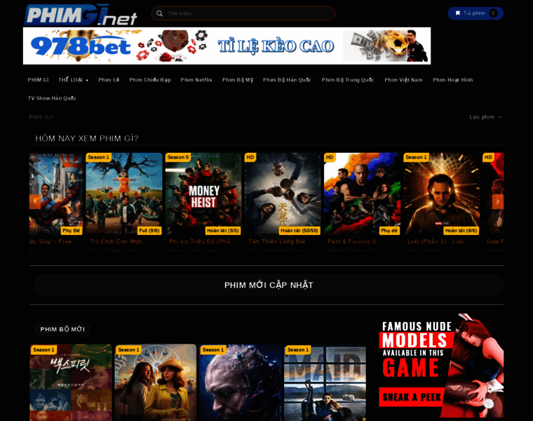Click the Season 1 badge on Squid Game
Viewport: 533px width, 421px height.
(99, 157)
